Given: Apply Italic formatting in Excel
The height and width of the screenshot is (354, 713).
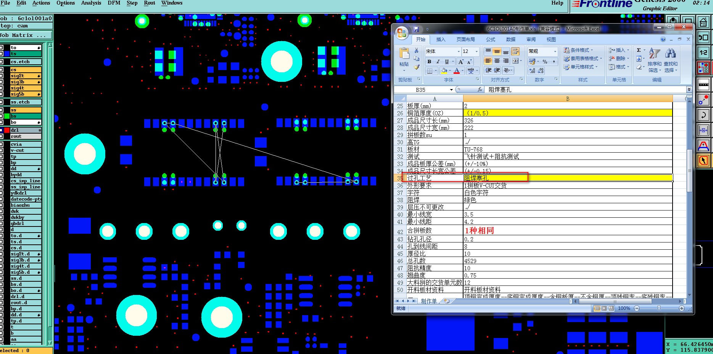Looking at the screenshot, I should (x=438, y=62).
